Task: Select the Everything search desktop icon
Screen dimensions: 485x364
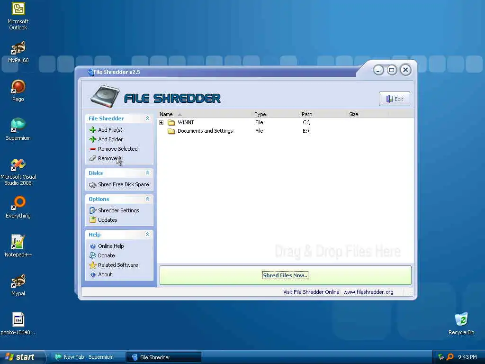Action: (18, 207)
